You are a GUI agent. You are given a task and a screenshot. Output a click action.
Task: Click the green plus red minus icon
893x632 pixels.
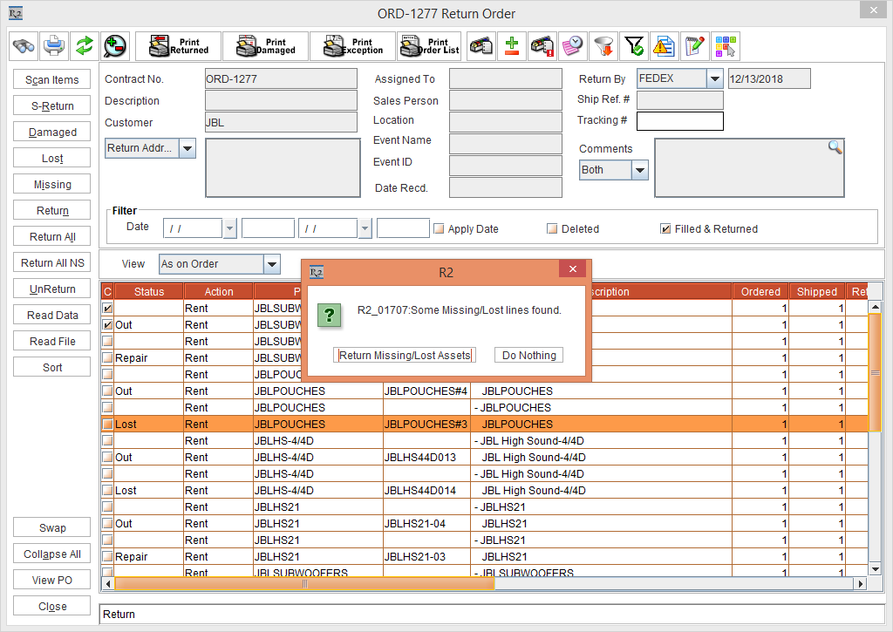(512, 46)
